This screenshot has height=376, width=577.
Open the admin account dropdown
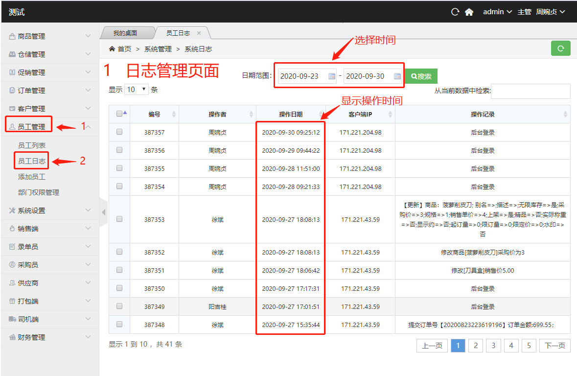coord(497,12)
